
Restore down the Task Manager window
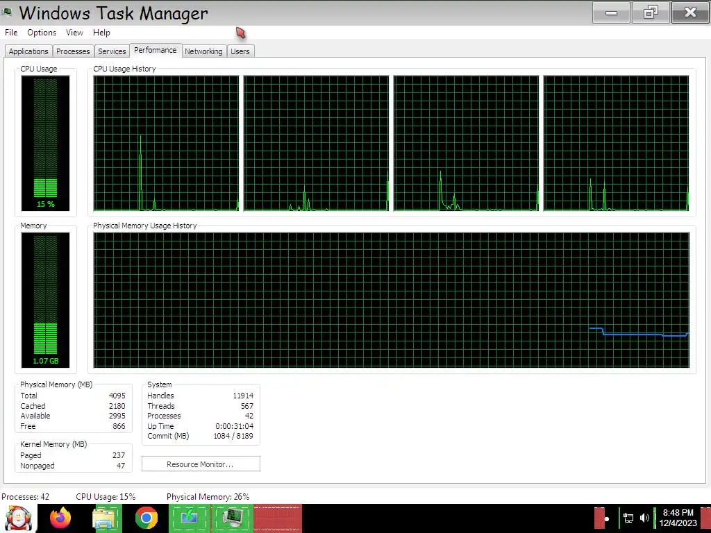click(x=651, y=12)
